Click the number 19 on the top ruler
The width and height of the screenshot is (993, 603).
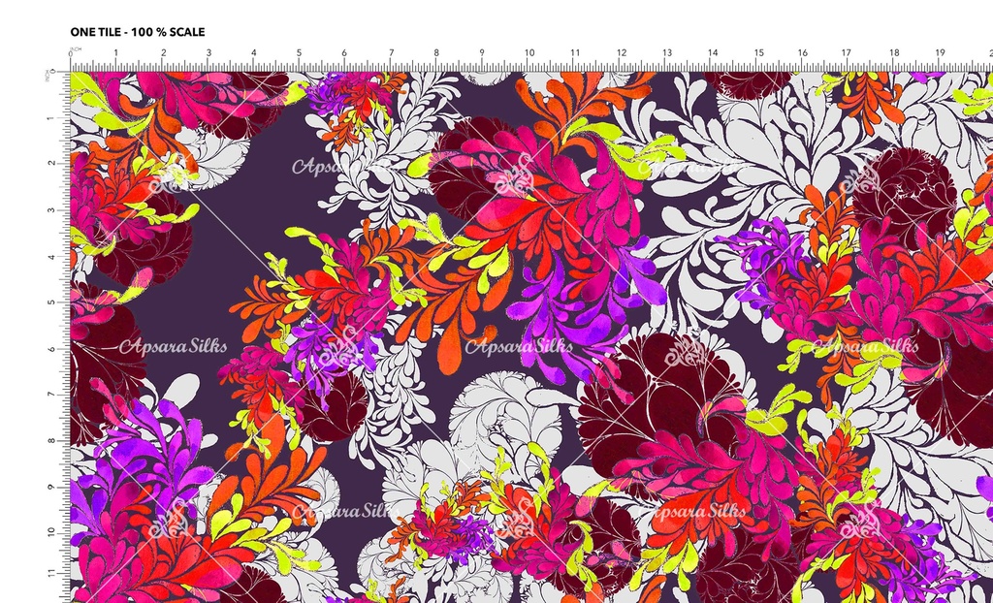[x=940, y=53]
